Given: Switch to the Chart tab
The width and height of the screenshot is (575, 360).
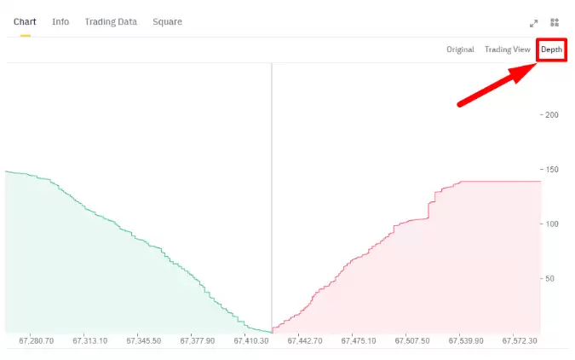Looking at the screenshot, I should point(24,21).
